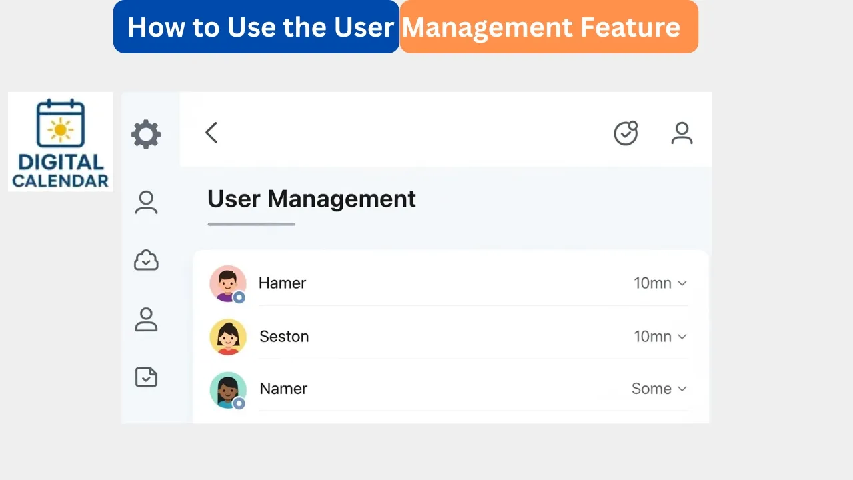853x480 pixels.
Task: Click the Digital Calendar logo
Action: [x=60, y=141]
